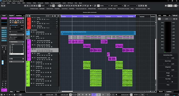Open the Touch automation mode dropdown
The height and width of the screenshot is (96, 179).
coord(45,6)
